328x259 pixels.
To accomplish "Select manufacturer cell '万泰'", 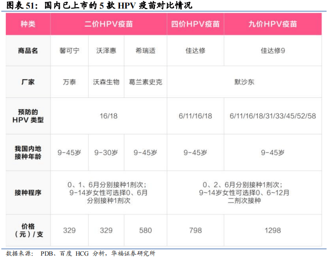I will pos(69,82).
